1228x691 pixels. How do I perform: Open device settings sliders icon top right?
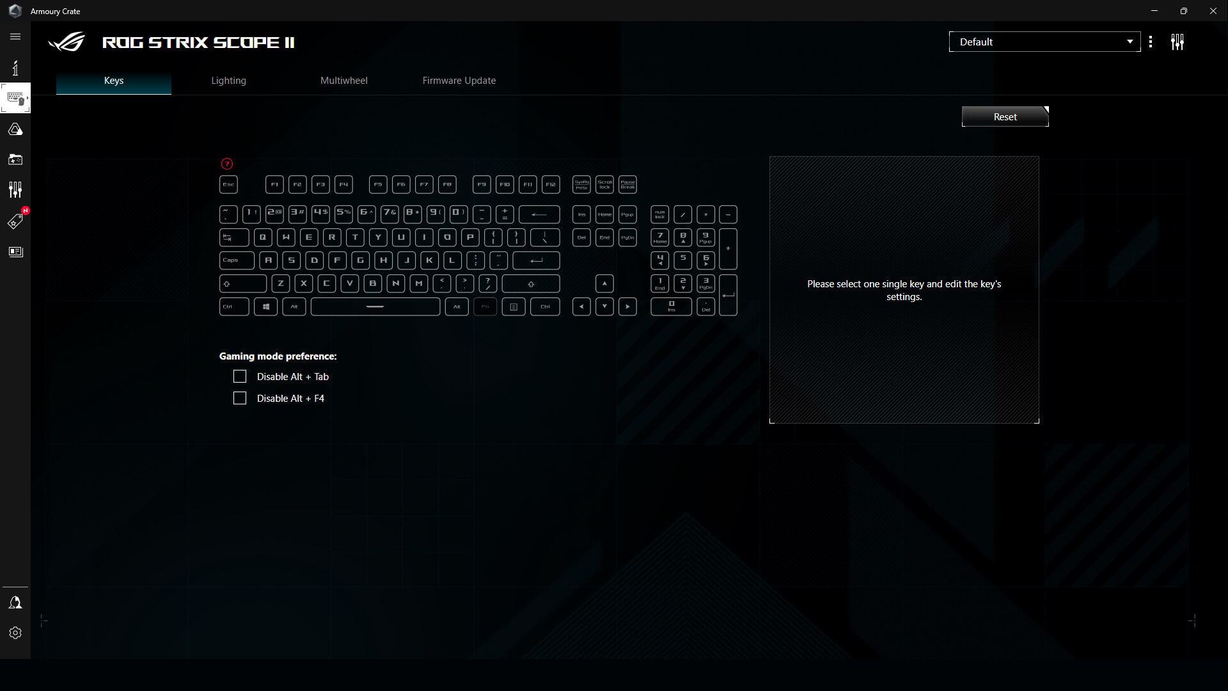[x=1177, y=42]
